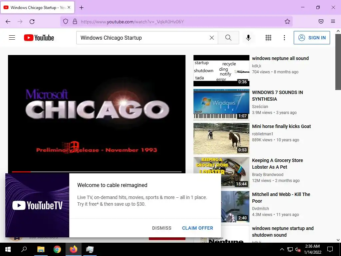
Task: Open the video title windows neptune all sound
Action: coord(280,58)
